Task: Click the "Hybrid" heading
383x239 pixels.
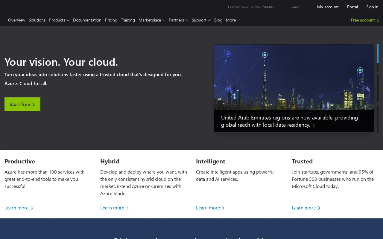Action: point(110,161)
